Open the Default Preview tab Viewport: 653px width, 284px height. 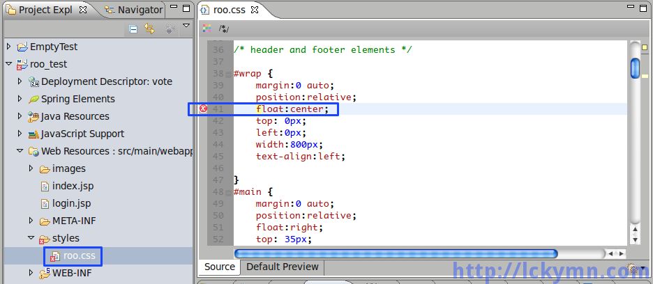283,267
